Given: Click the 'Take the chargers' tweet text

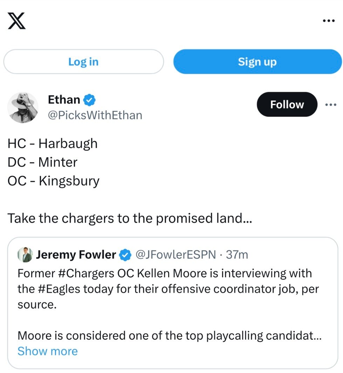Looking at the screenshot, I should 130,219.
